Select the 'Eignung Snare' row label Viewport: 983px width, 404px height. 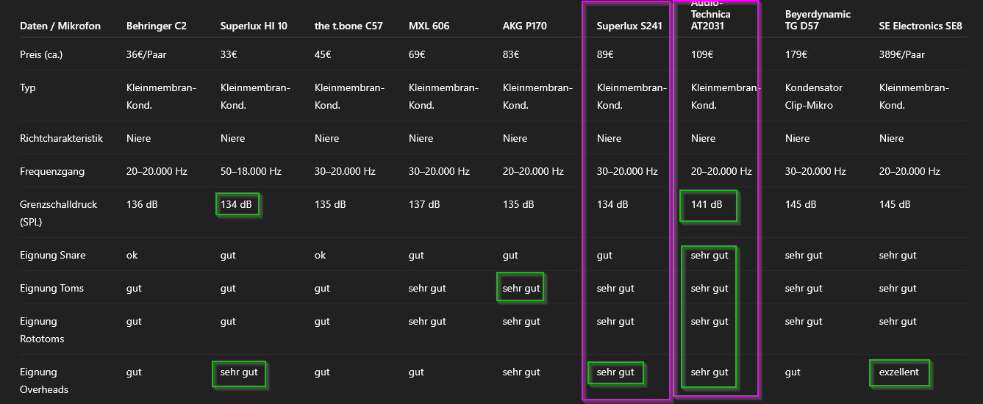[52, 255]
